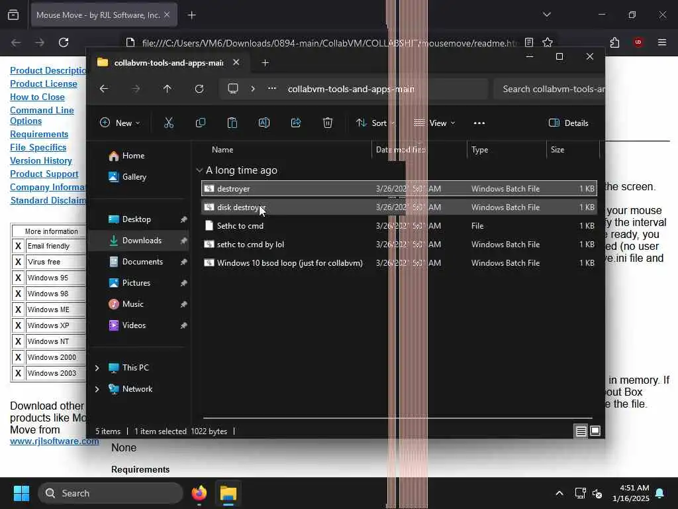Switch to details list view icon
The image size is (678, 509).
pos(581,431)
